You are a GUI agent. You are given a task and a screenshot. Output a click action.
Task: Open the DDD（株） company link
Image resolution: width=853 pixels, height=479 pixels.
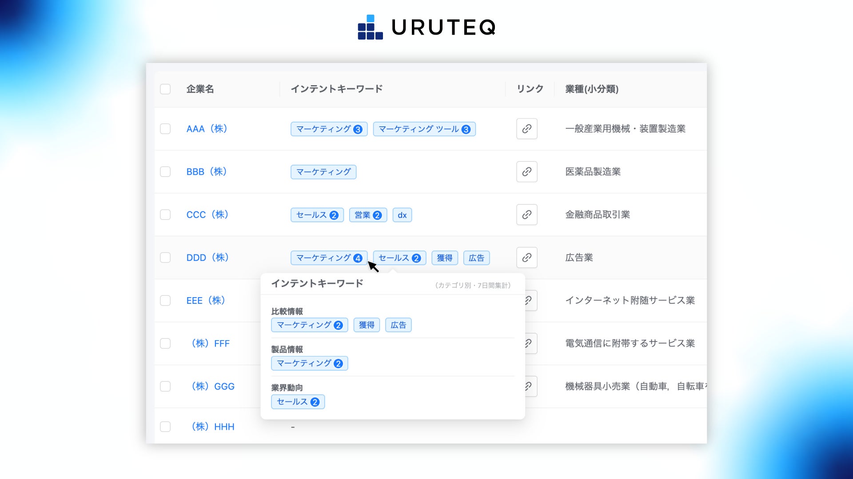pyautogui.click(x=207, y=258)
